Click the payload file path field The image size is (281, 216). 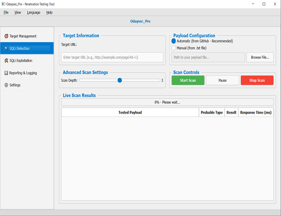point(208,57)
